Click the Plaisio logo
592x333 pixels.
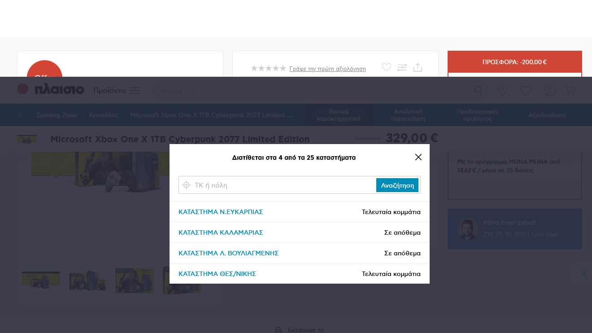tap(51, 89)
